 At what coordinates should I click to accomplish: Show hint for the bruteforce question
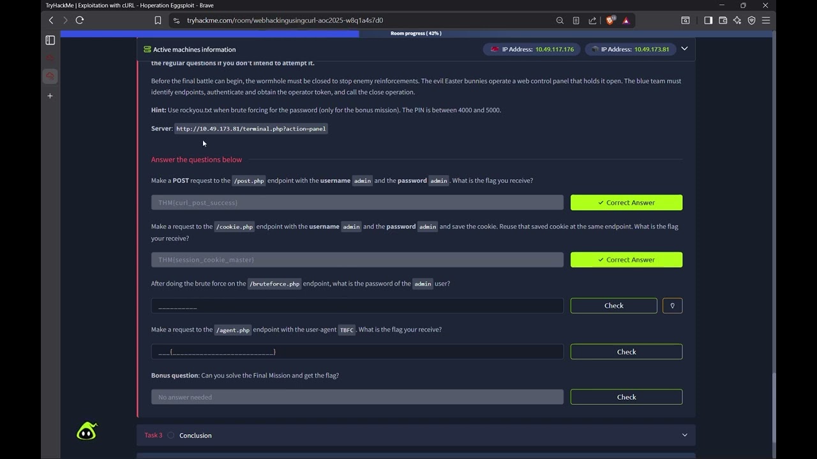pos(672,305)
